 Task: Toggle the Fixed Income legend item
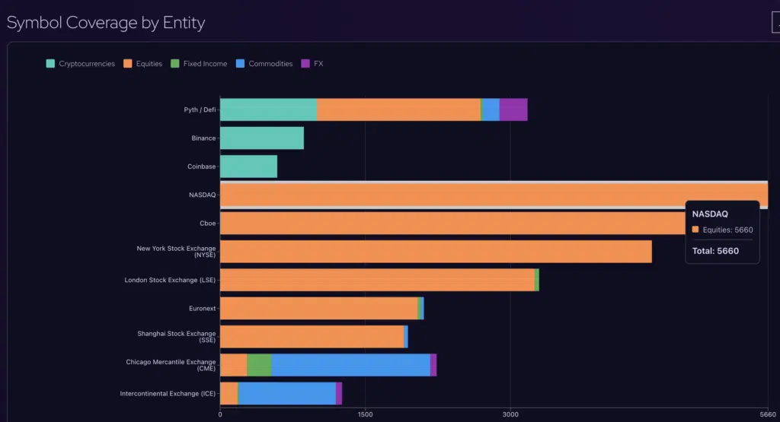click(x=199, y=64)
